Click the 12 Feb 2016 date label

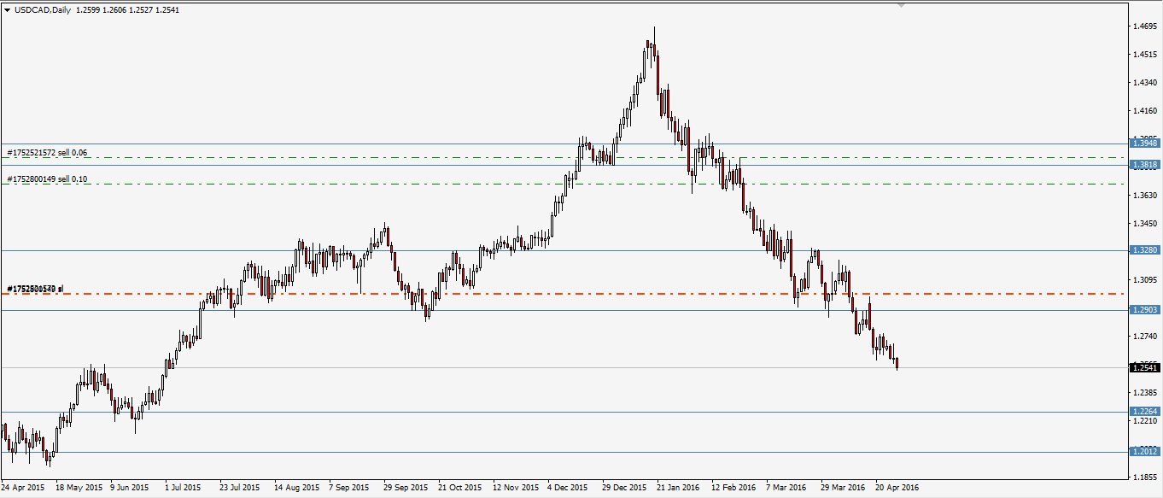[734, 488]
